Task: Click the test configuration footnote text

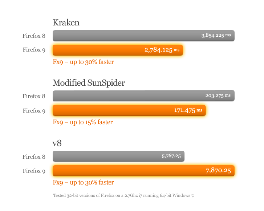Action: [123, 195]
